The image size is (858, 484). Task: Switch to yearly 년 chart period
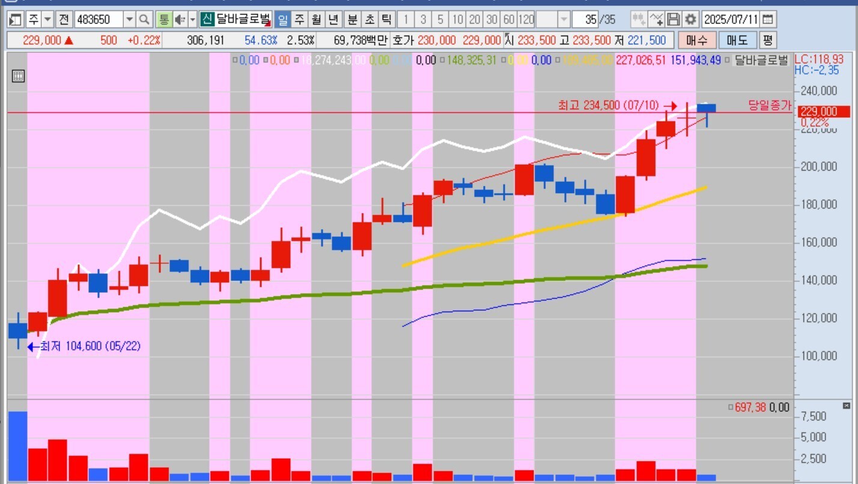[334, 19]
